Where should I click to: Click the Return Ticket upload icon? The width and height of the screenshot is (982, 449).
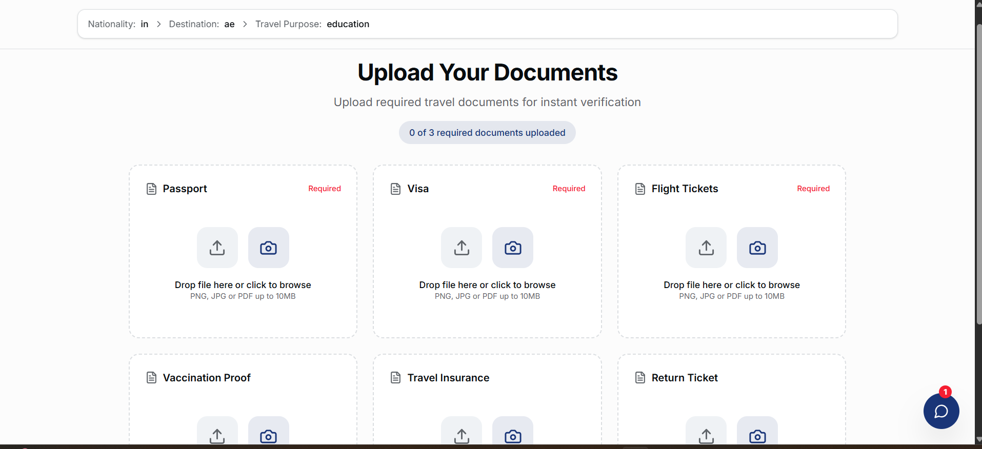[706, 431]
